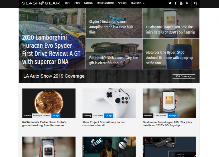Expand the Features dropdown menu
This screenshot has height=157, width=219.
coord(138,3)
